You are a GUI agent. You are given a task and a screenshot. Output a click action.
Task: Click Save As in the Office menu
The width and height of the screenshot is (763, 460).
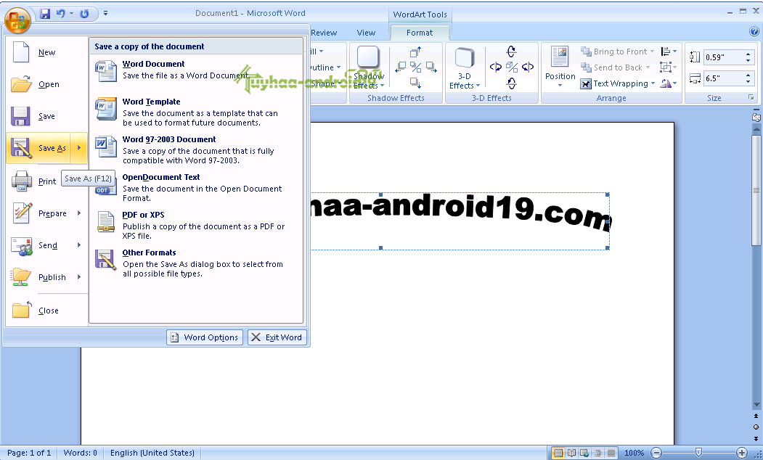point(39,148)
